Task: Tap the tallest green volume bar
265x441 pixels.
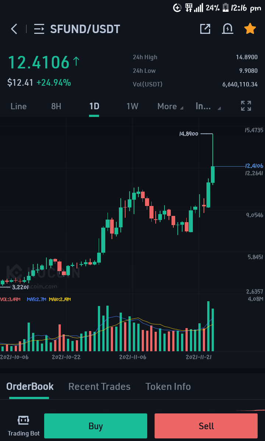Action: point(208,326)
